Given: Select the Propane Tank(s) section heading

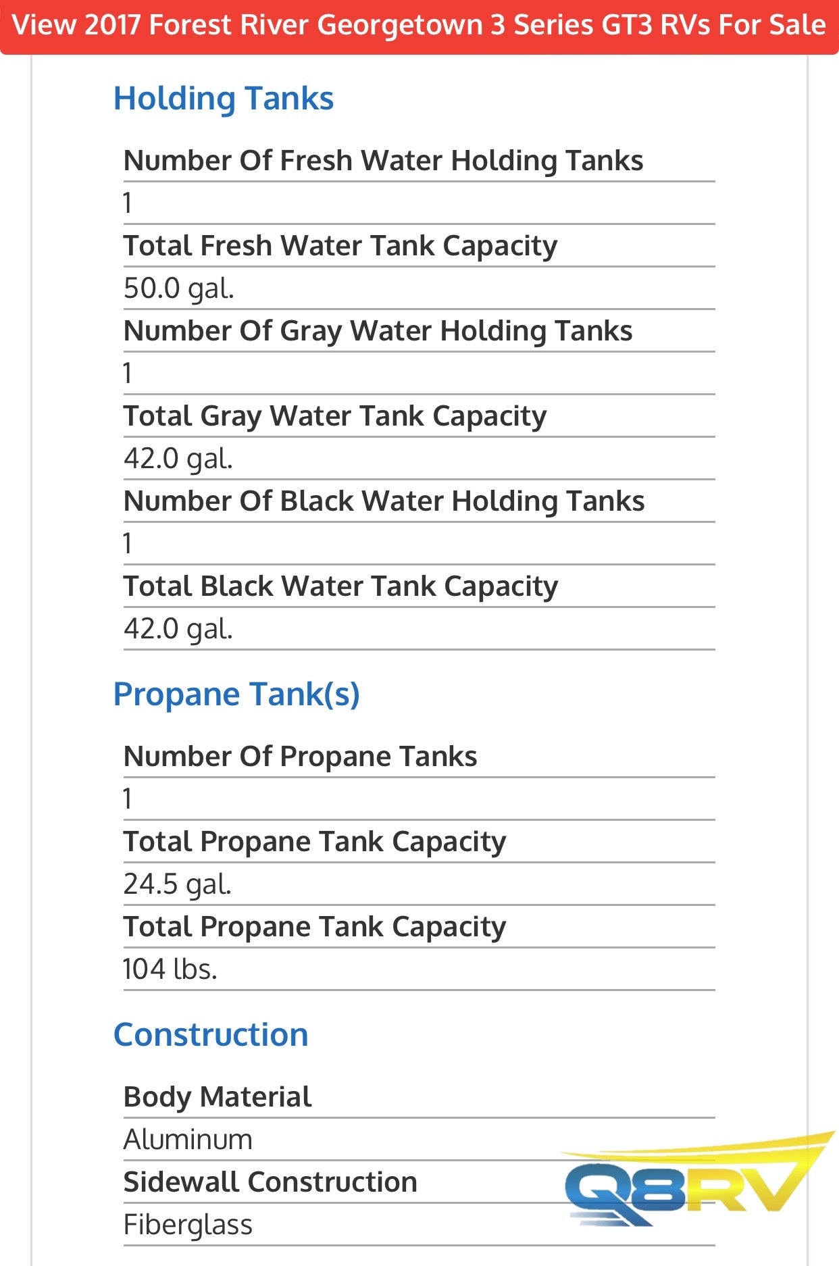Looking at the screenshot, I should click(236, 694).
